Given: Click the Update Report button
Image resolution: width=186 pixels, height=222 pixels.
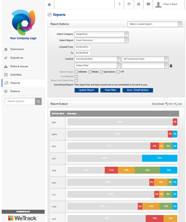Looking at the screenshot, I should [x=86, y=90].
